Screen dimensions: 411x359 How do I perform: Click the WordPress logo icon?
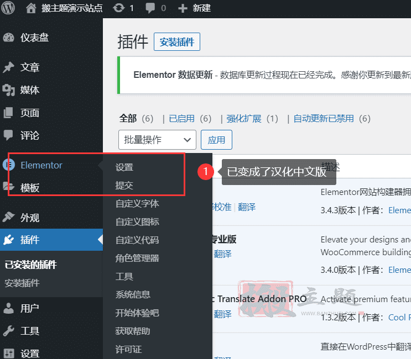click(8, 8)
